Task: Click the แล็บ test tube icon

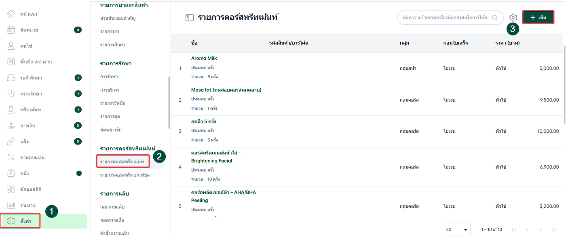Action: (11, 142)
